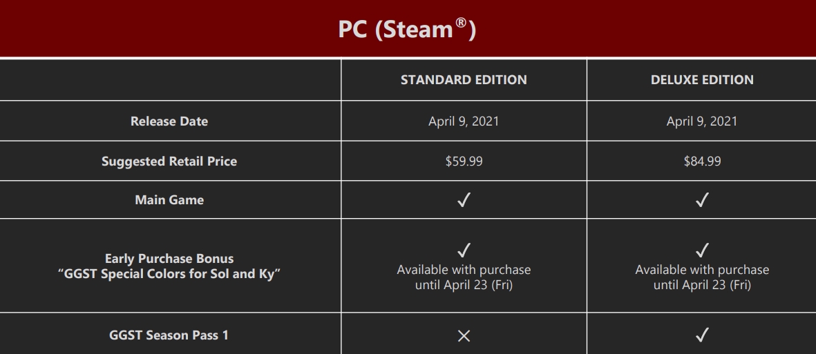Click the availability note under Standard Edition
The height and width of the screenshot is (354, 816).
(x=464, y=277)
